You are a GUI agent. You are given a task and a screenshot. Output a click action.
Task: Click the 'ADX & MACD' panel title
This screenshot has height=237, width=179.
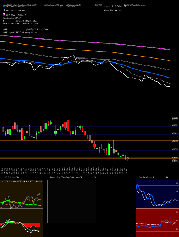pos(11,177)
